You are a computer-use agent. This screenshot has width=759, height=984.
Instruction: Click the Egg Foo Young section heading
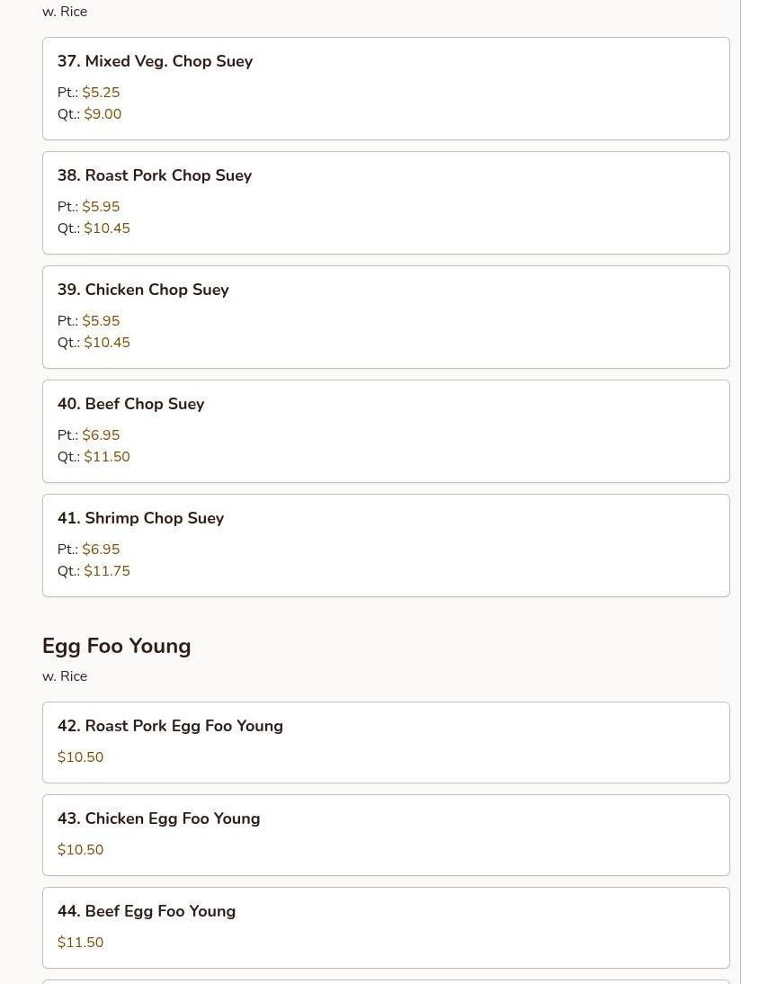click(x=117, y=646)
